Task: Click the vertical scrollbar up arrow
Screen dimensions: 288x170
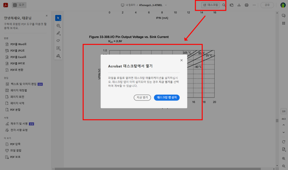Action: [277, 13]
